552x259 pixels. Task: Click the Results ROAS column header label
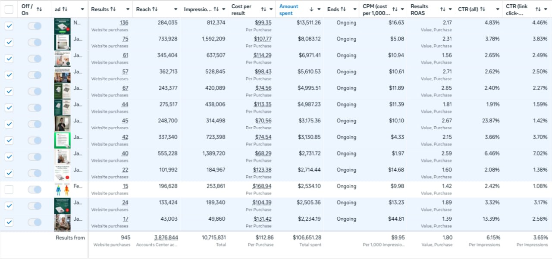pyautogui.click(x=419, y=9)
